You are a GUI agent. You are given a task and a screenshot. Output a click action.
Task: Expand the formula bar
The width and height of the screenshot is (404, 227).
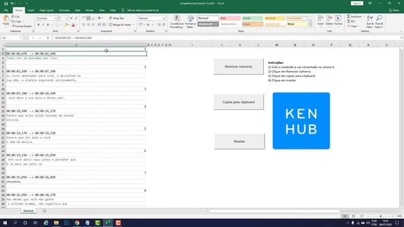(401, 38)
